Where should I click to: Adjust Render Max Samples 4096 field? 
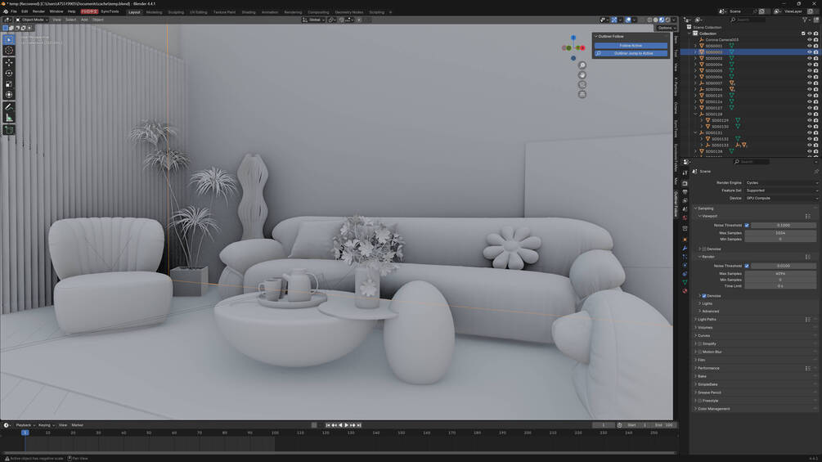click(x=780, y=274)
